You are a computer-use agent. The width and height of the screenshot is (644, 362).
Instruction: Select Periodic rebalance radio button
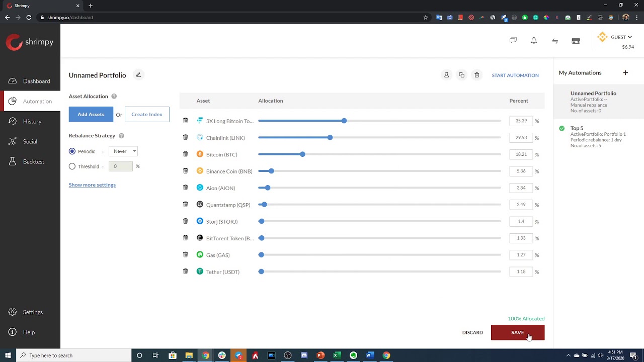72,151
